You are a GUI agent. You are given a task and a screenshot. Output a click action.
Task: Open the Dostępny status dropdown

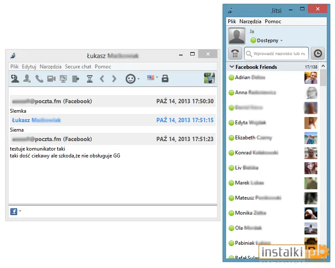click(267, 40)
